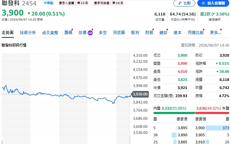Click the stock name 聯發科 2454 heading
Screen dimensions: 231x144
tap(19, 3)
